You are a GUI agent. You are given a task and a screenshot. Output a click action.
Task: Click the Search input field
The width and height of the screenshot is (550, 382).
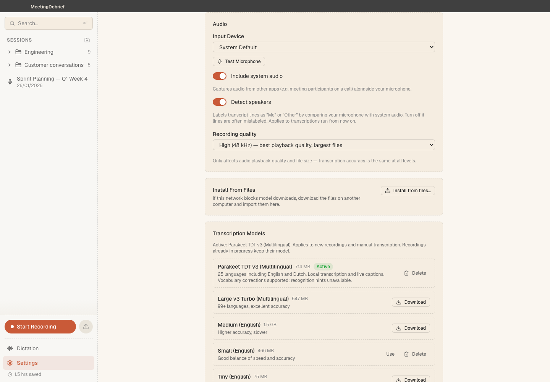click(x=49, y=23)
